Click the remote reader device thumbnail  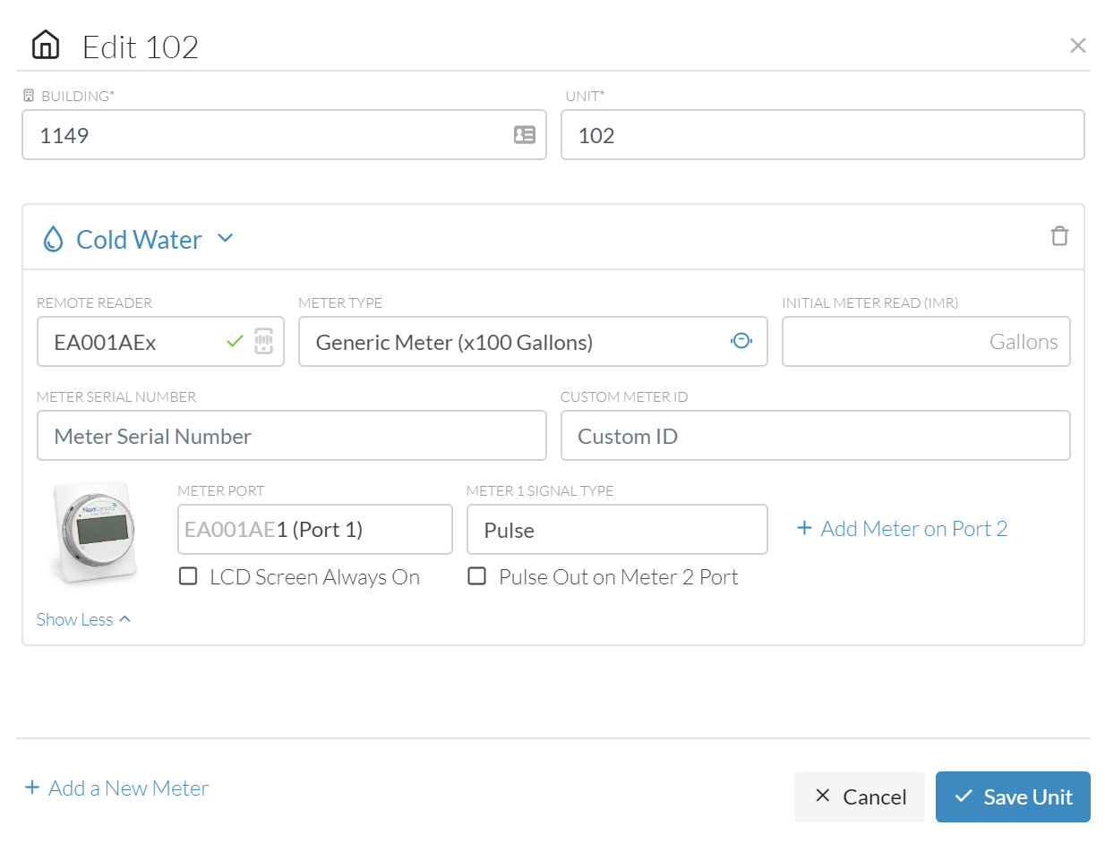[95, 533]
